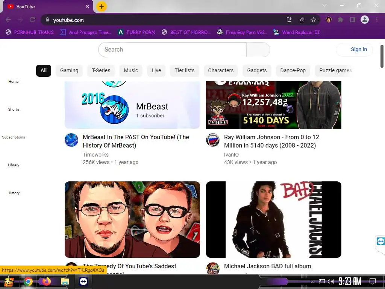Open the Chrome profile avatar
The width and height of the screenshot is (385, 289).
[x=365, y=20]
